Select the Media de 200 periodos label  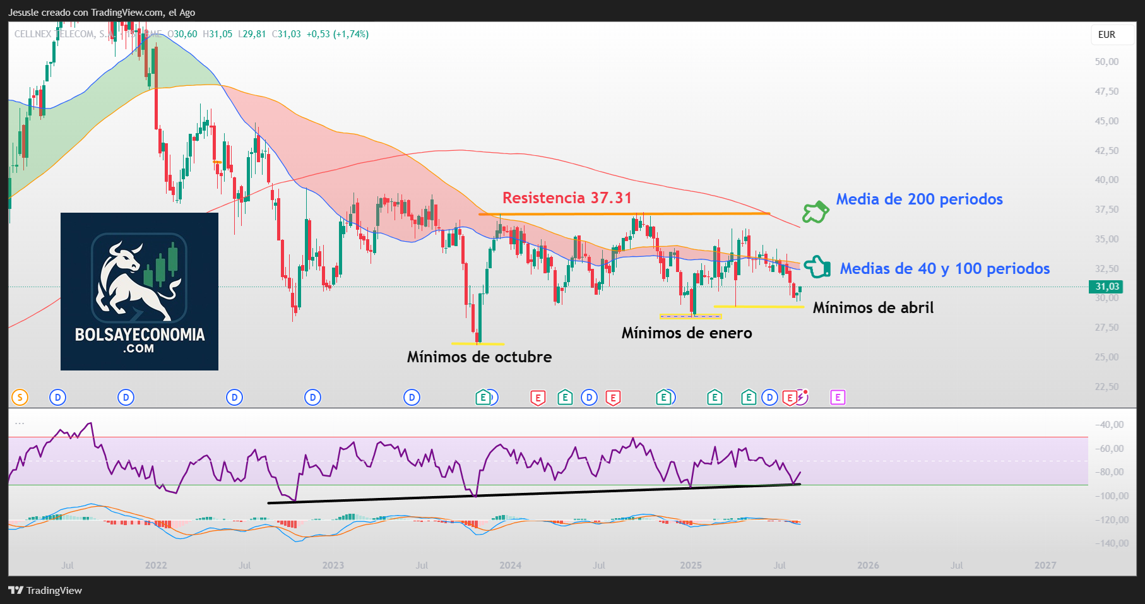919,199
